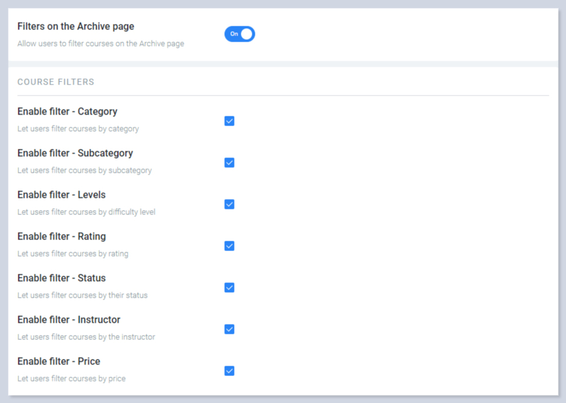The image size is (566, 403).
Task: Uncheck the Subcategory filter checkbox
Action: [229, 163]
